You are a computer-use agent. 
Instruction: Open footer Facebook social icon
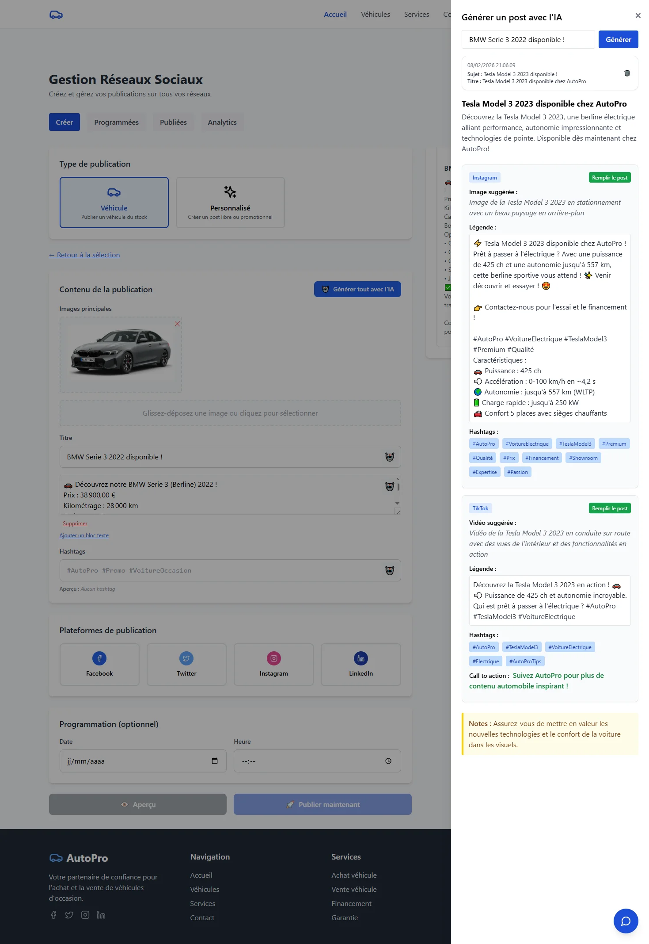(x=53, y=915)
